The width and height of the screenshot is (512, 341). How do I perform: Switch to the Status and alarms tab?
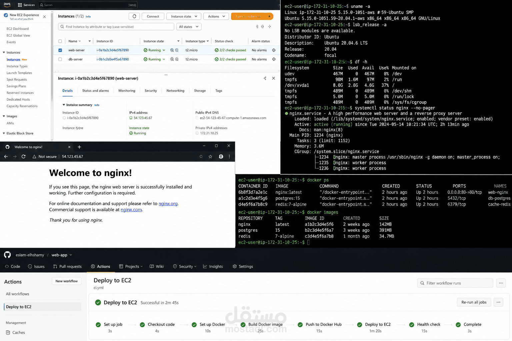tap(95, 91)
